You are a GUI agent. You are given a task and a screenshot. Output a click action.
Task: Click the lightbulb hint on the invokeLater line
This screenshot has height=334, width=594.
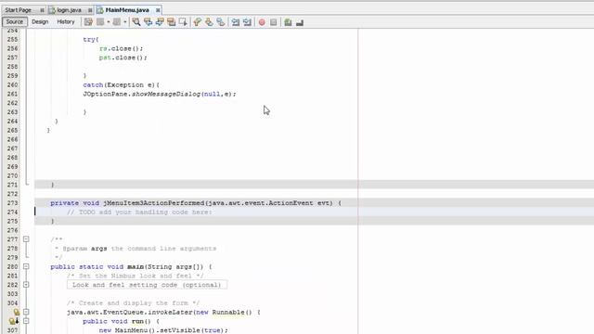pyautogui.click(x=17, y=312)
